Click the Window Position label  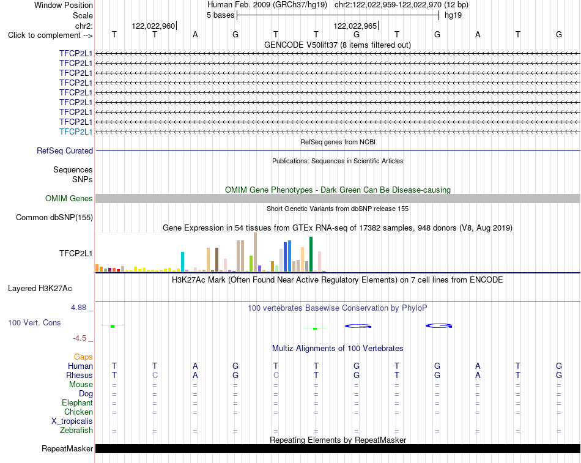point(64,5)
